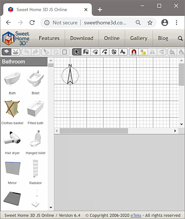The height and width of the screenshot is (219, 185).
Task: Open the Gallery menu item
Action: [x=139, y=38]
